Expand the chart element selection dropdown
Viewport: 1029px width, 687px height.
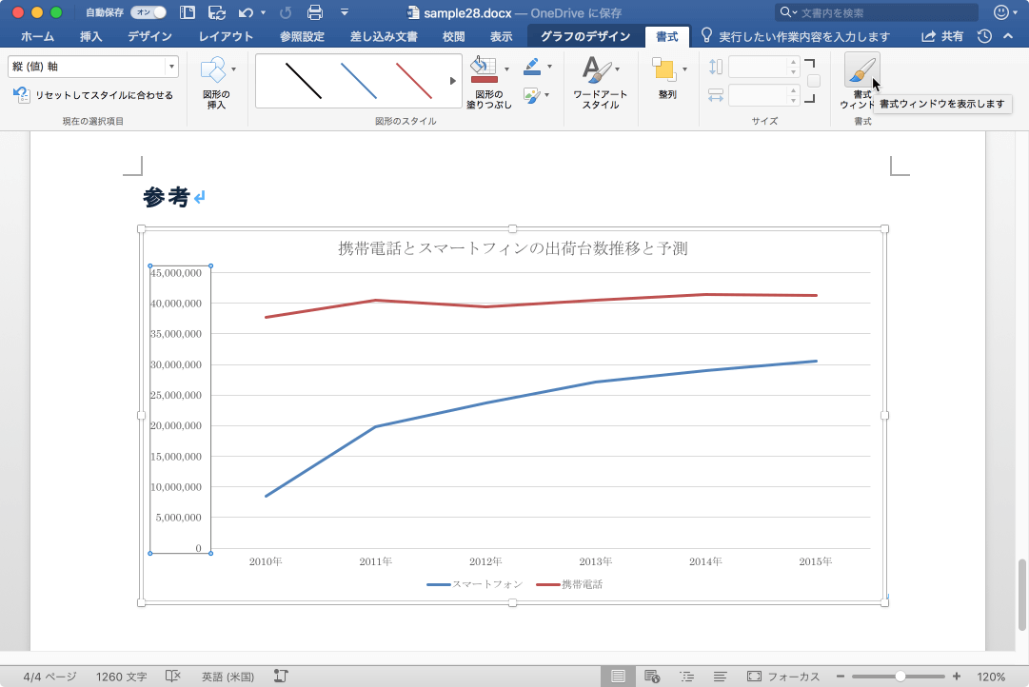(171, 67)
